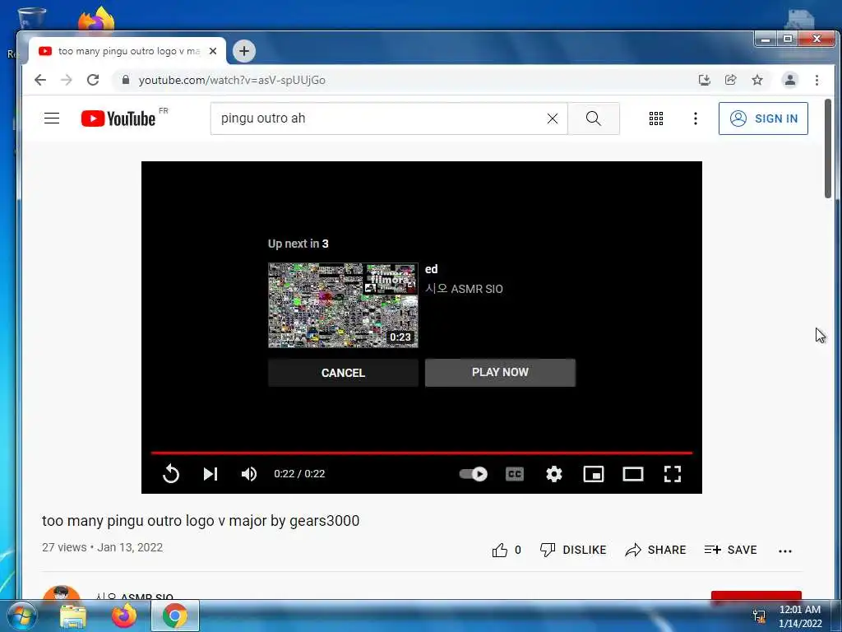842x632 pixels.
Task: Select the pingu outro YouTube tab
Action: point(127,51)
